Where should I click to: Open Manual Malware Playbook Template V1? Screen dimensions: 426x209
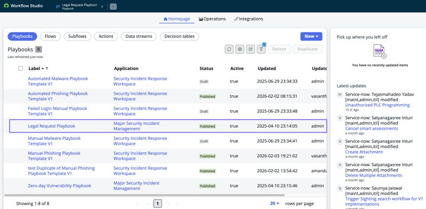click(x=54, y=141)
